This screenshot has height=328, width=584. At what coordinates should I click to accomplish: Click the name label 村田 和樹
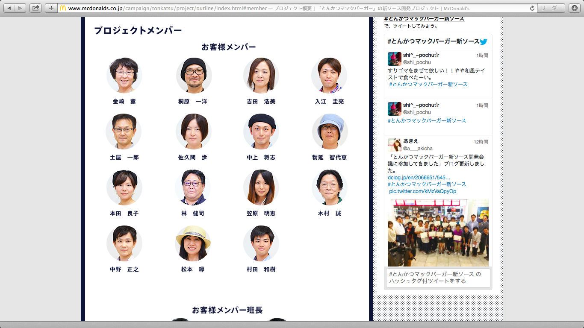[x=261, y=269]
